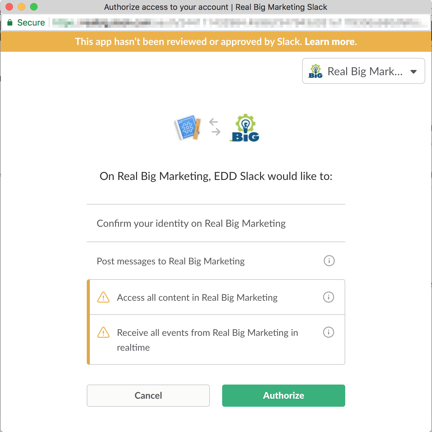This screenshot has width=432, height=432.
Task: Click the info icon beside Post messages
Action: click(x=329, y=261)
